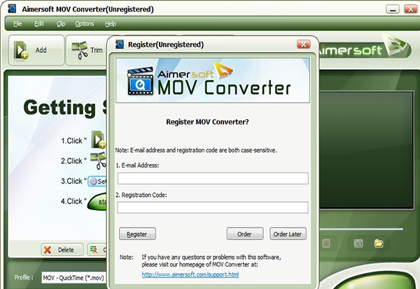Click the video preview area
Viewport: 420px width, 289px height.
[366, 150]
